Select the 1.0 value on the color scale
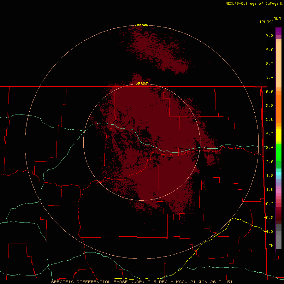This screenshot has width=284, height=284. click(x=270, y=190)
